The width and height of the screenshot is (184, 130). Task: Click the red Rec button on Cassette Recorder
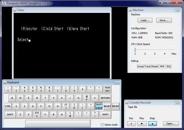click(131, 124)
